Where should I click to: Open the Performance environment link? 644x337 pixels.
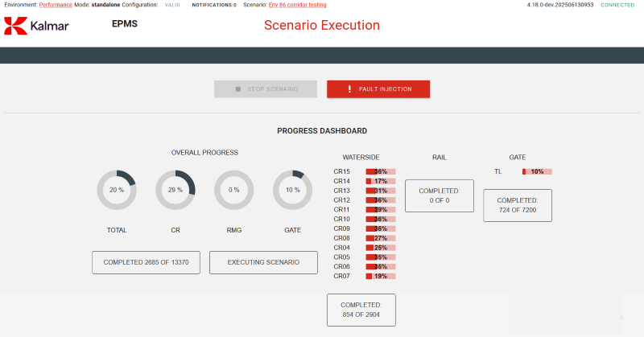56,5
